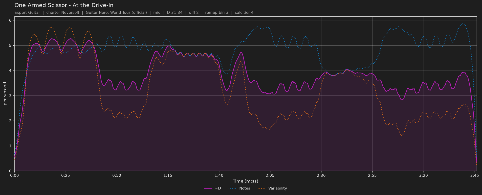Image resolution: width=482 pixels, height=195 pixels.
Task: Click 'remap bin 3' in the subtitle
Action: tap(217, 13)
